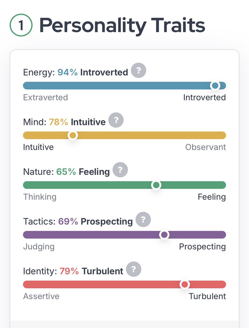Click the Extraverted end label

[45, 97]
